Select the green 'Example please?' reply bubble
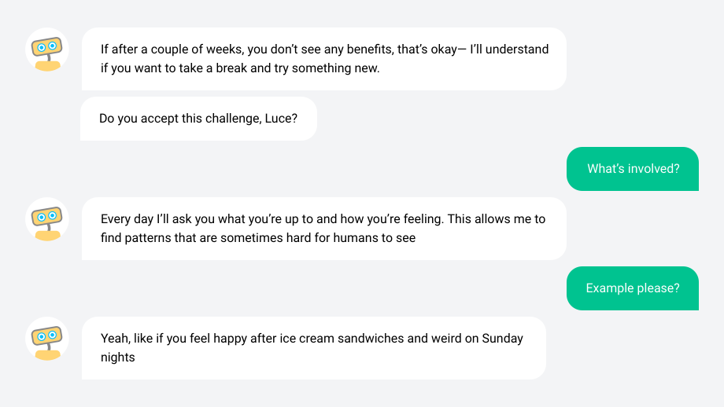The image size is (724, 407). [x=633, y=288]
